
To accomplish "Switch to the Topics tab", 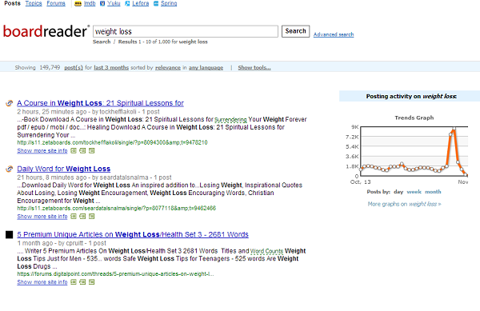I will [x=34, y=3].
